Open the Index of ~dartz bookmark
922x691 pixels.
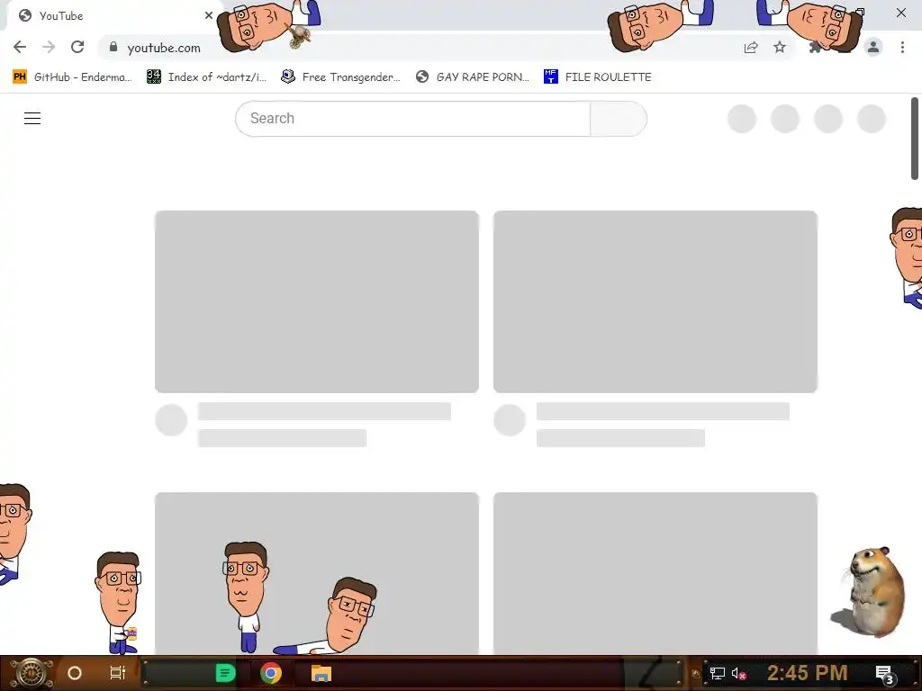(206, 77)
